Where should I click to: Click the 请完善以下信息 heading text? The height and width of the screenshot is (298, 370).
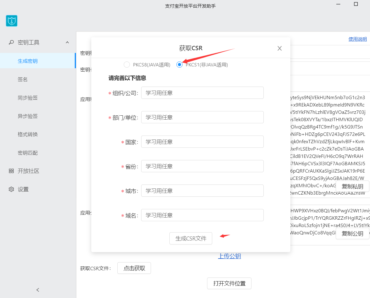(x=127, y=78)
